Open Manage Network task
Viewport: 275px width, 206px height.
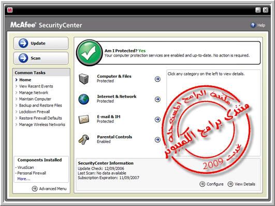tap(34, 93)
